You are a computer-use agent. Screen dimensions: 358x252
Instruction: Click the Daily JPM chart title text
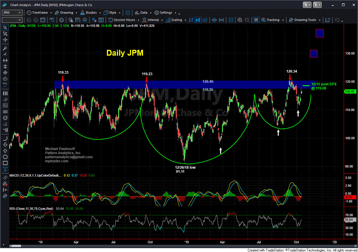[125, 53]
